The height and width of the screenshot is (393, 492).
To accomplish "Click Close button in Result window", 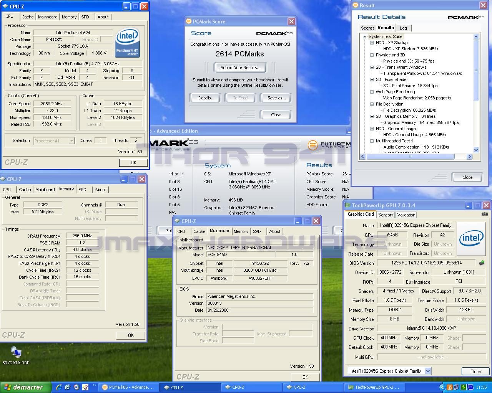I will [x=467, y=177].
